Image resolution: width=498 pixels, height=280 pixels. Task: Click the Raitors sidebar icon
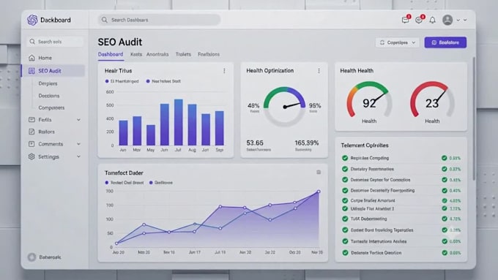[31, 132]
